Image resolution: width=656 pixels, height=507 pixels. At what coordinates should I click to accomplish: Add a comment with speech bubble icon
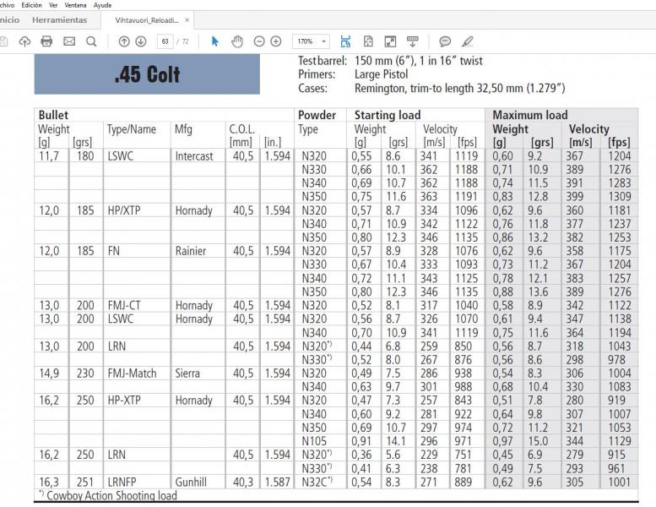444,41
